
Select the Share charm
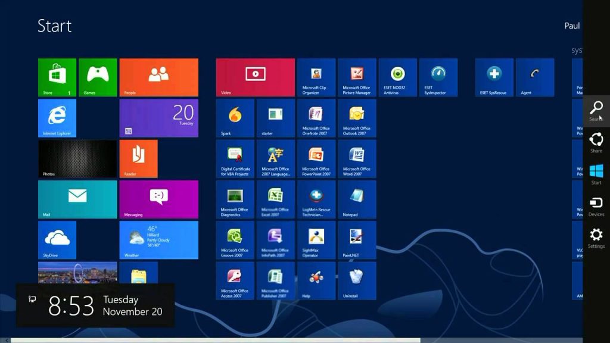[x=596, y=143]
